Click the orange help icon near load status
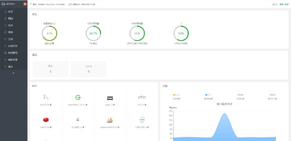This screenshot has width=291, height=141. (x=54, y=24)
